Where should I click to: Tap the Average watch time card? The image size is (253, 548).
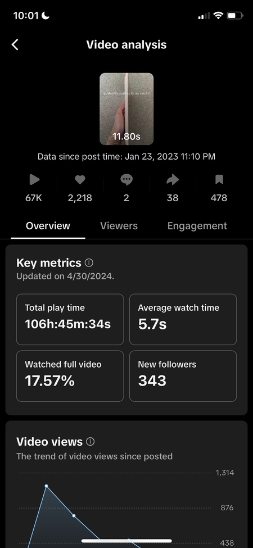tap(183, 319)
